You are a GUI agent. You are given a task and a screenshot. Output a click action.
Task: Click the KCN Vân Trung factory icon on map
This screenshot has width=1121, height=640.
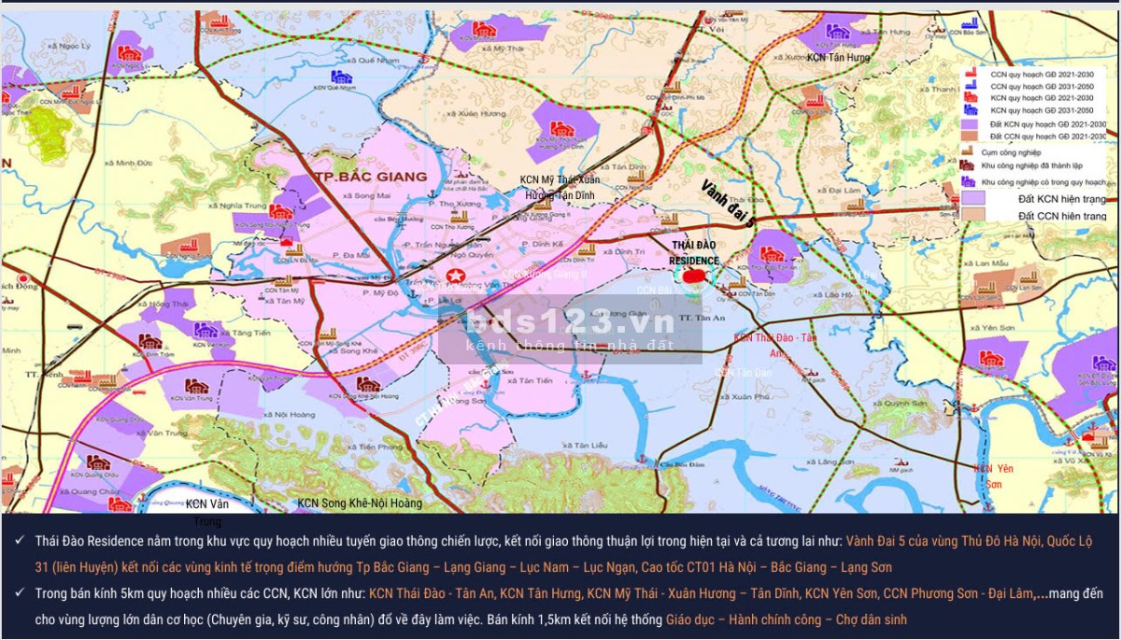(195, 386)
